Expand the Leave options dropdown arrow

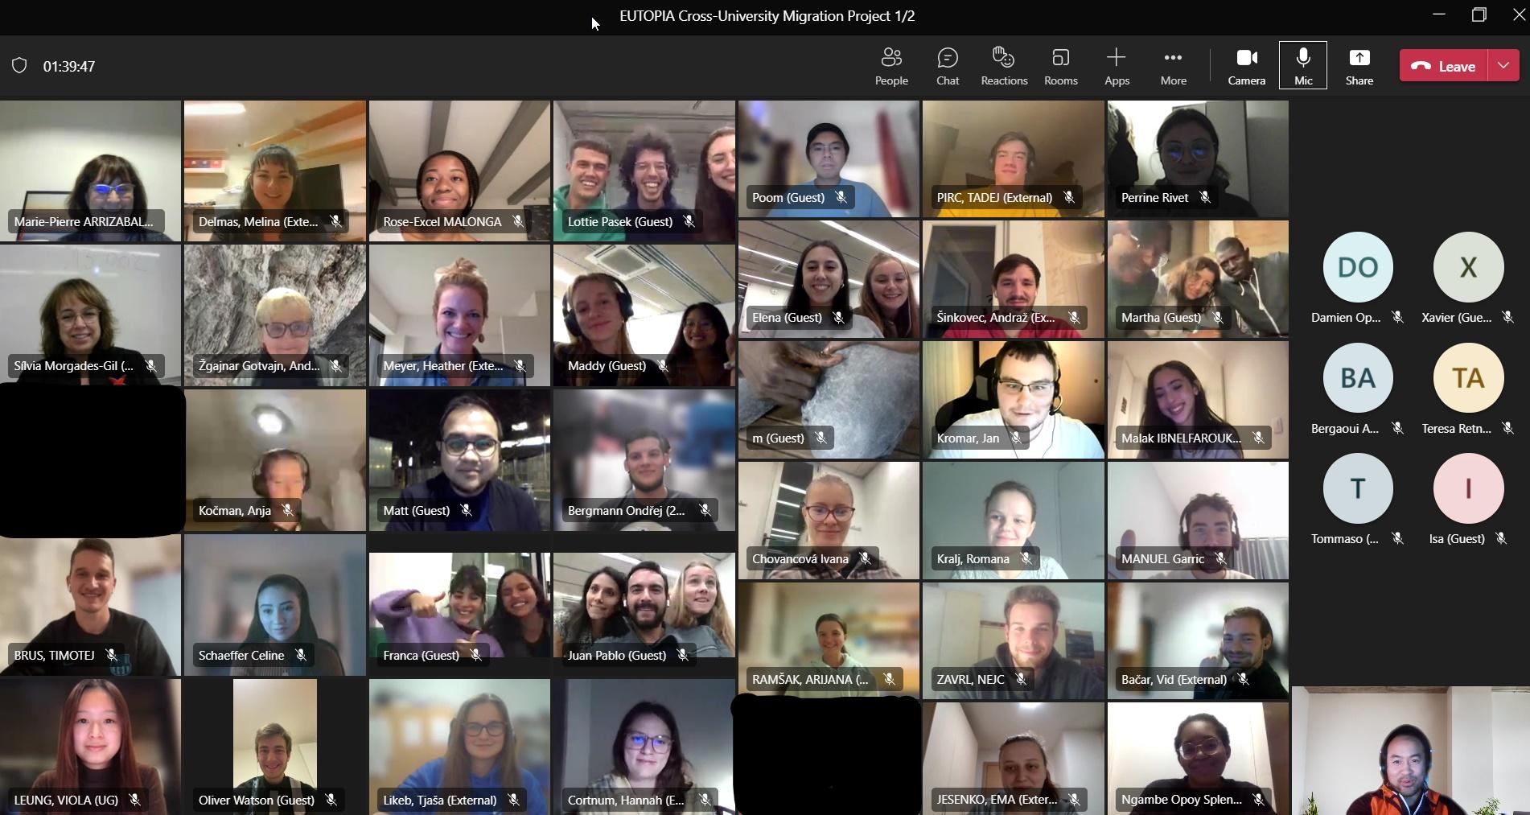1503,66
